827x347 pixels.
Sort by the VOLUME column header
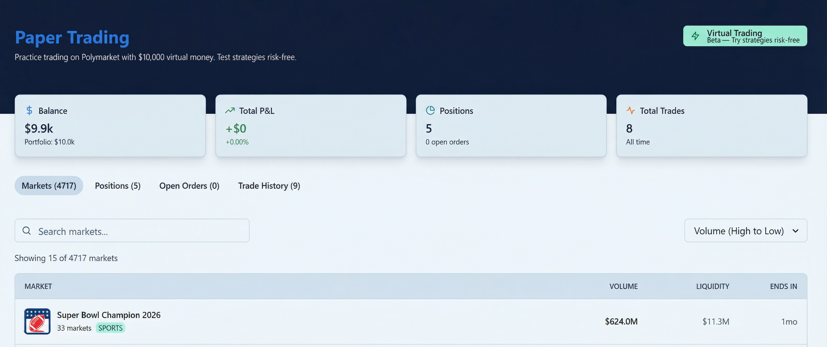[623, 286]
